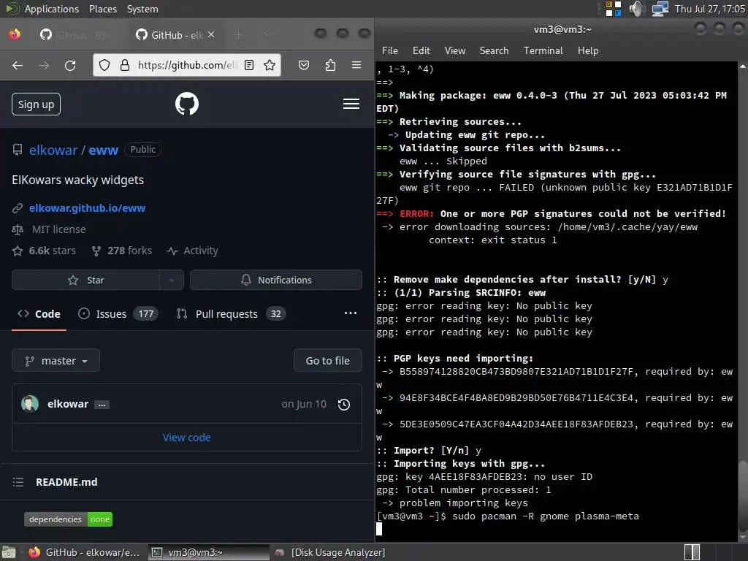
Task: Select the Code tab
Action: tap(39, 314)
